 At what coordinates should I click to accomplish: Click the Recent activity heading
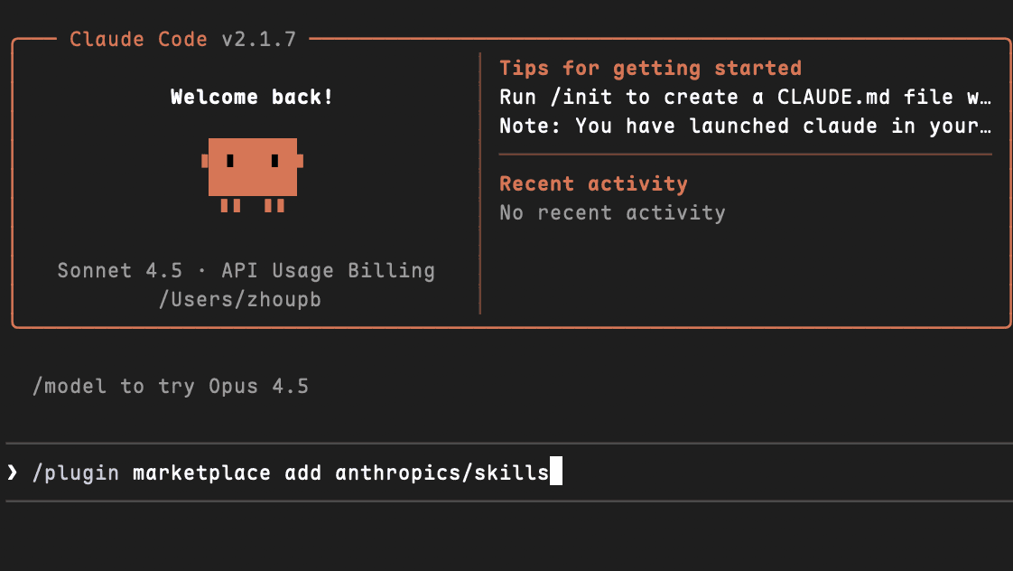point(593,183)
